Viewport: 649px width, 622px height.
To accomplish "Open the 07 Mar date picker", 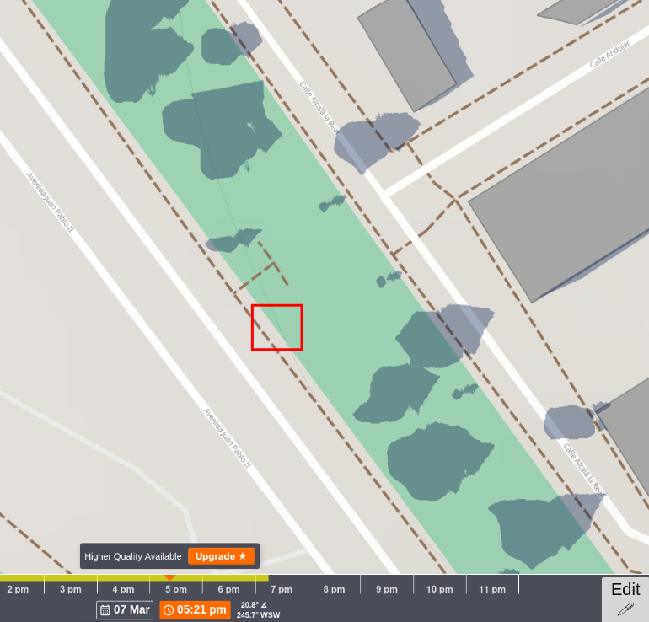I will click(x=125, y=610).
